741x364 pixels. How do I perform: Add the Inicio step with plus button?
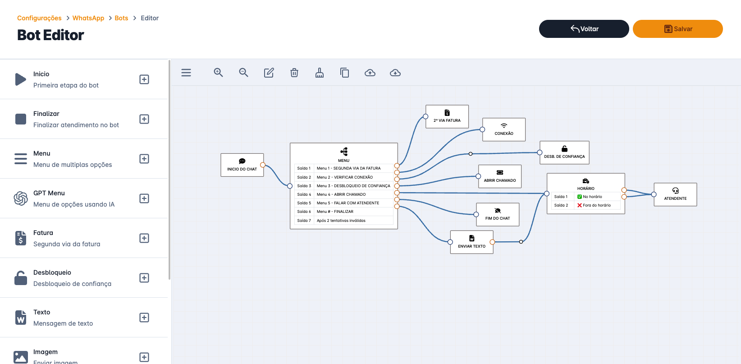tap(144, 79)
